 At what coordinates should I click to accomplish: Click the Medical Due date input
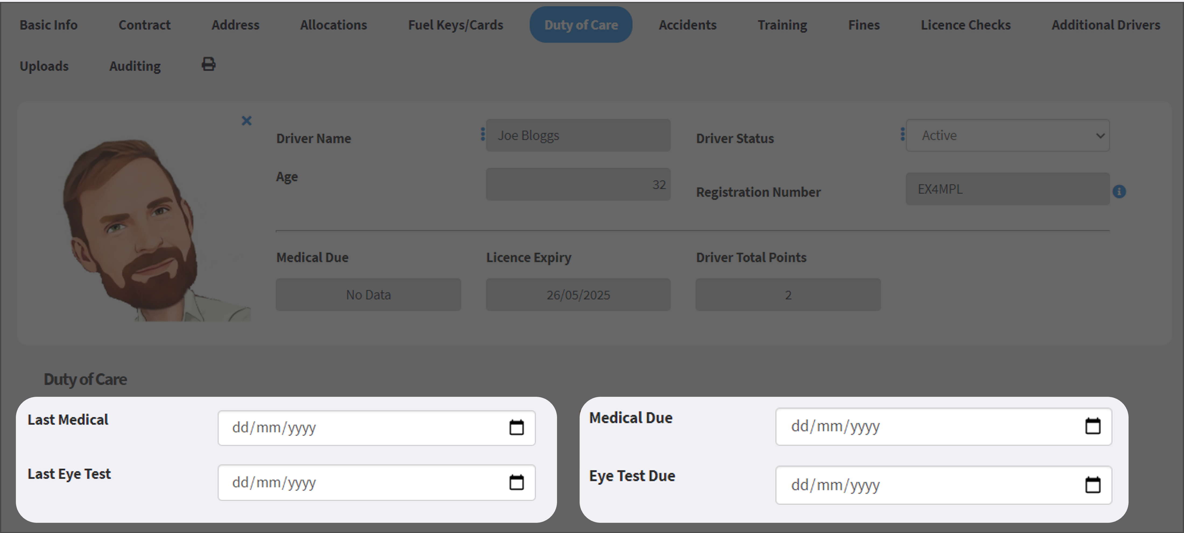point(944,426)
